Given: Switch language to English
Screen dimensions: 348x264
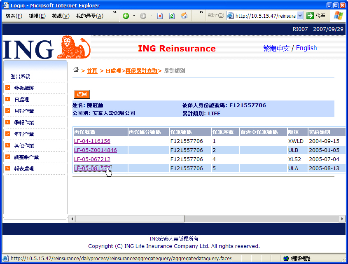Looking at the screenshot, I should pos(306,48).
